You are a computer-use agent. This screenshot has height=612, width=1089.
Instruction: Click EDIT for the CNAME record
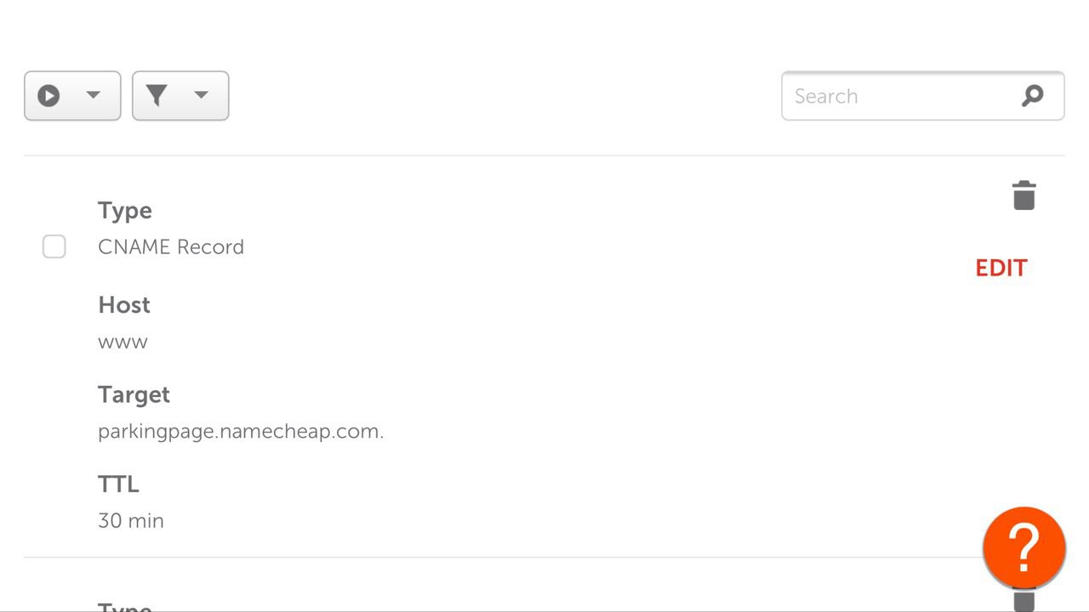[x=1001, y=268]
